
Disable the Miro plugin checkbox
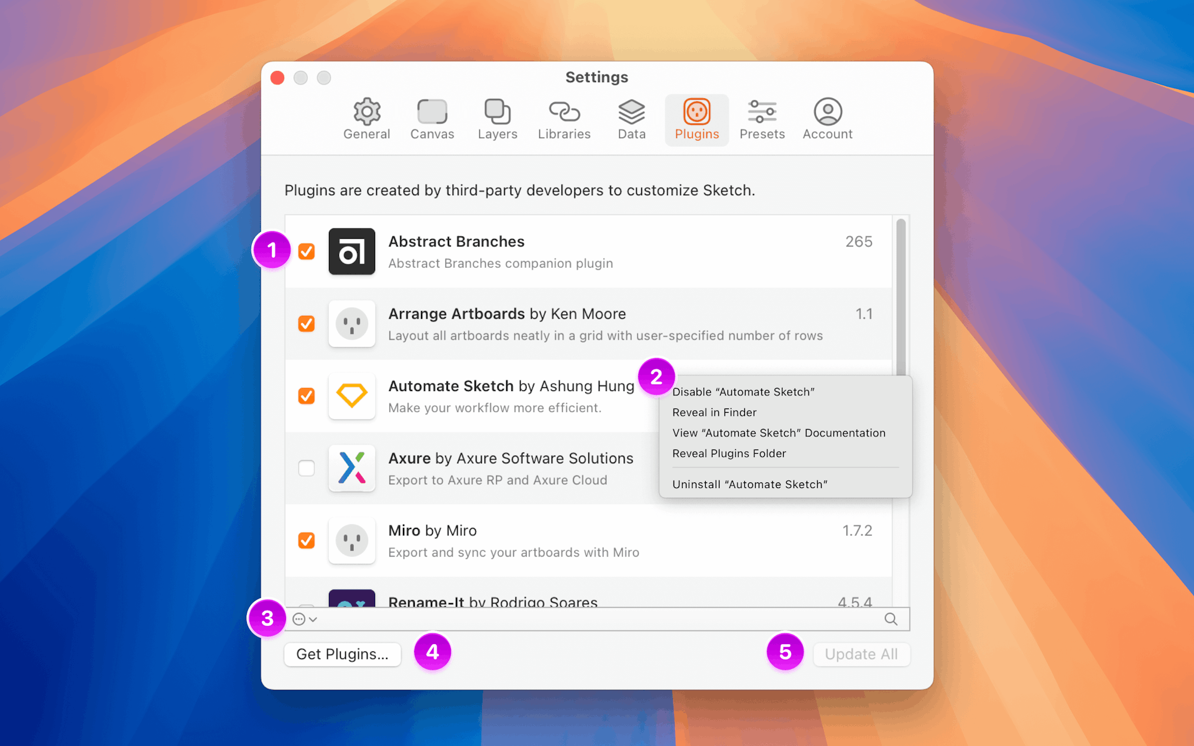click(306, 540)
